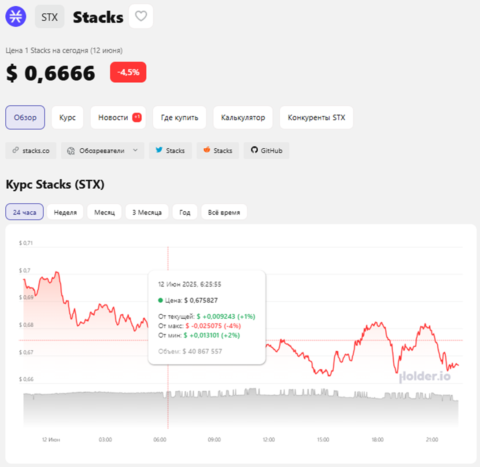Click the STX ticker badge
This screenshot has width=480, height=467.
[x=50, y=17]
